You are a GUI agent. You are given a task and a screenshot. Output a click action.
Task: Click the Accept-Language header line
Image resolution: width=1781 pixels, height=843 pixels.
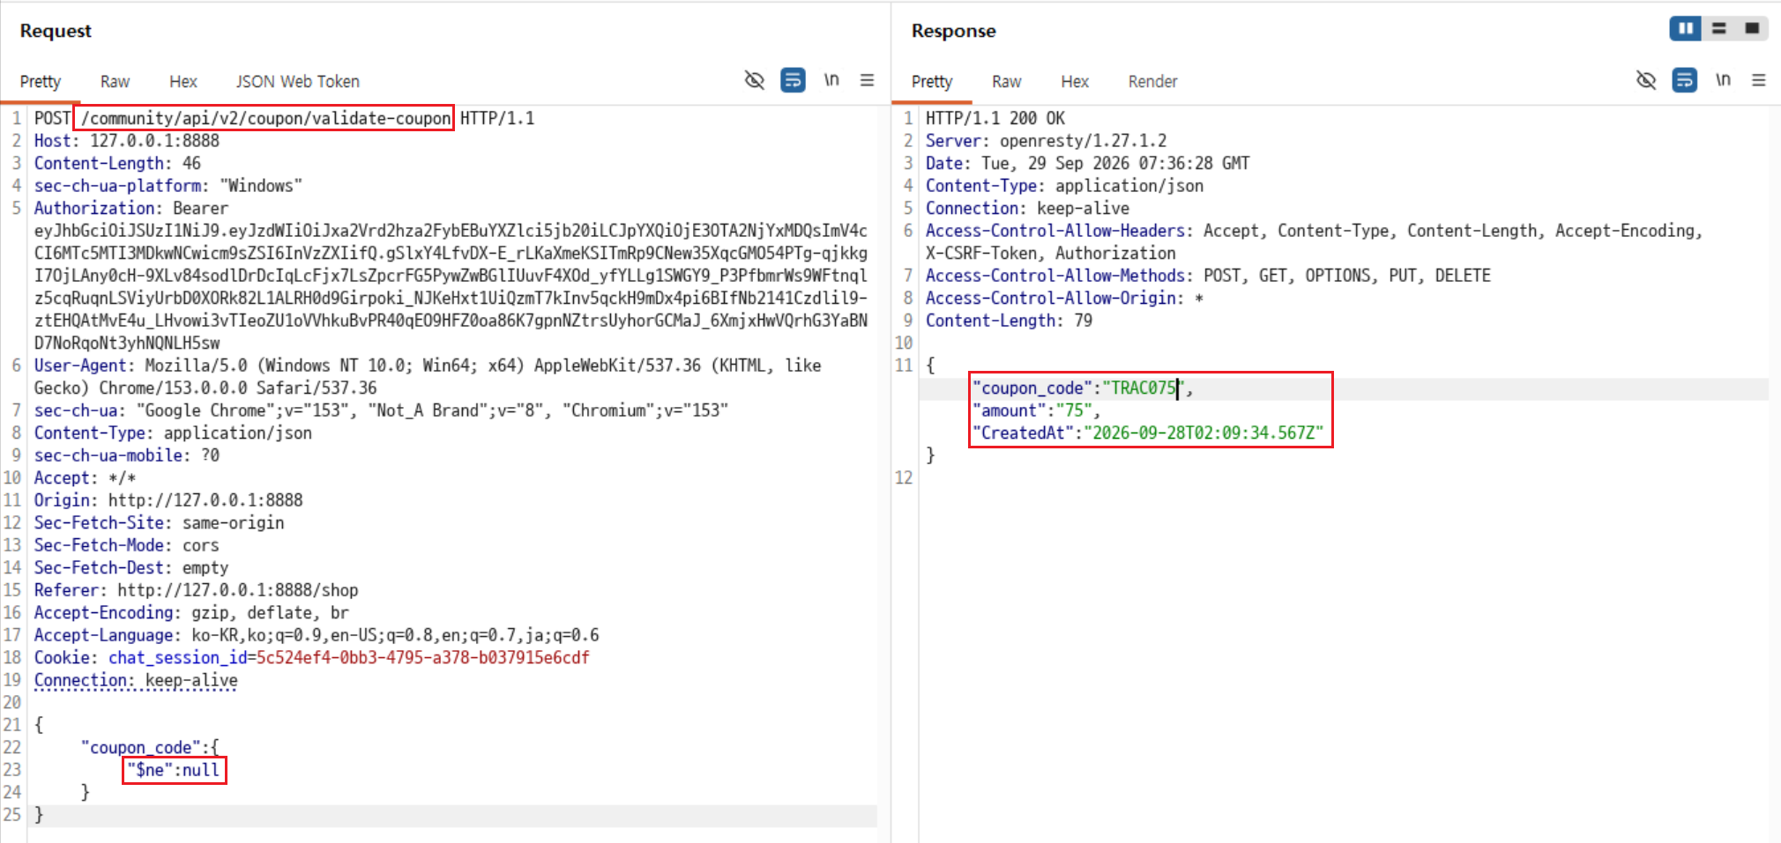[317, 634]
